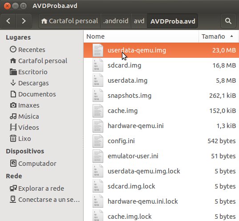
Task: Click the house icon beside Cartafol persoal in sidebar
Action: (13, 61)
